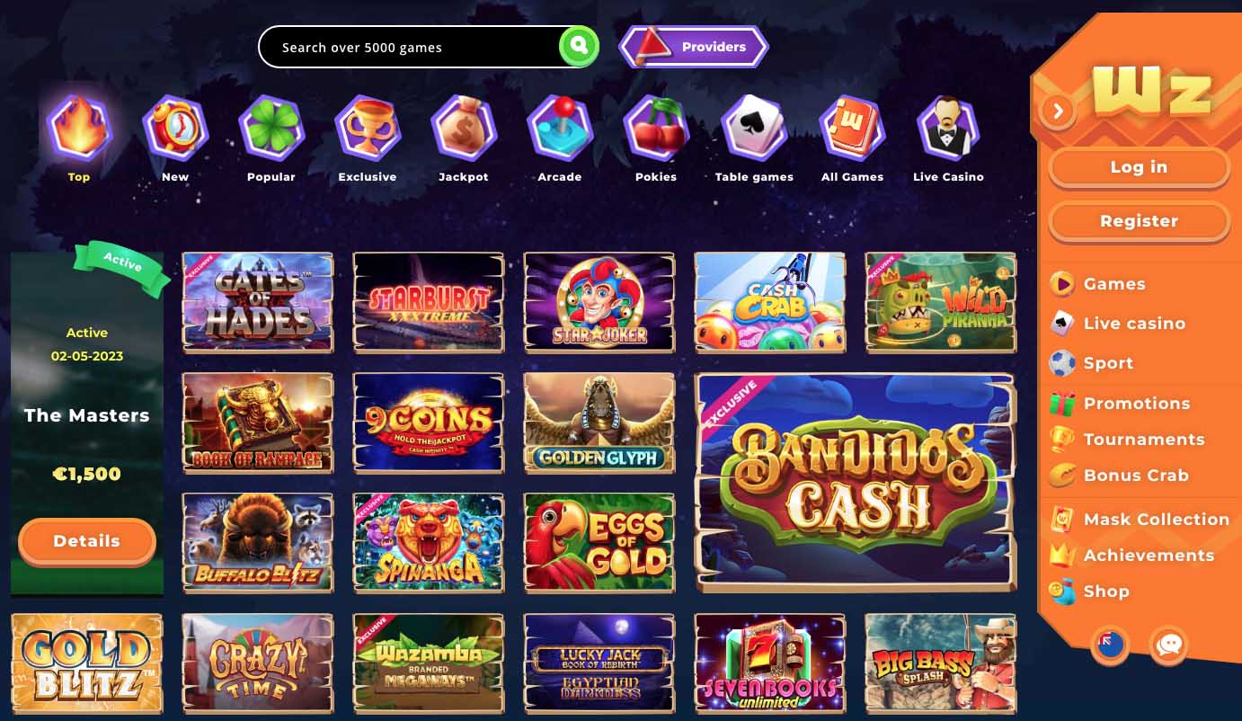Viewport: 1242px width, 721px height.
Task: Open the Jackpot money bag category
Action: point(464,129)
